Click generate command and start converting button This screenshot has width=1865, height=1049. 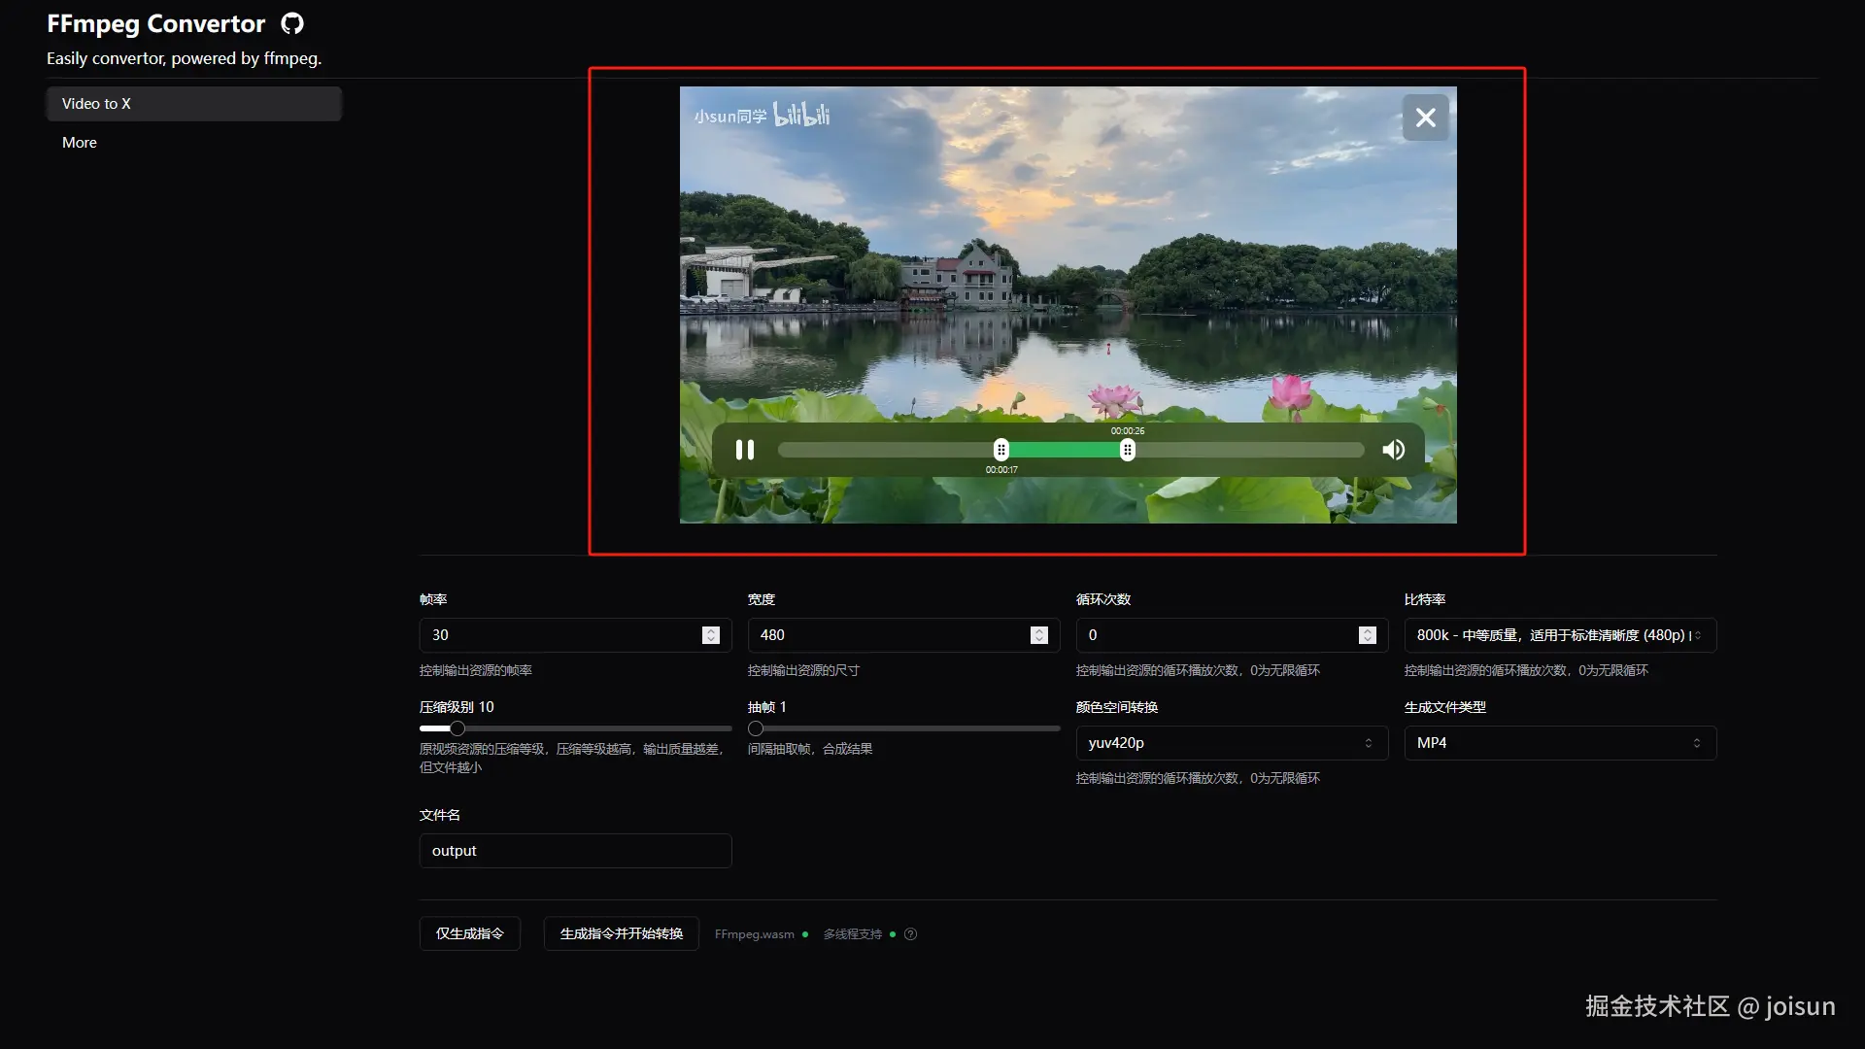click(x=621, y=933)
